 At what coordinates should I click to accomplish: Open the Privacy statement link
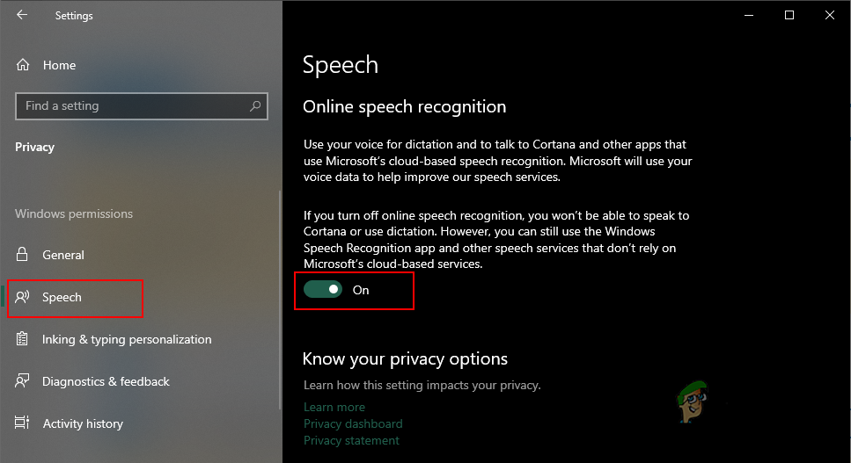click(351, 440)
